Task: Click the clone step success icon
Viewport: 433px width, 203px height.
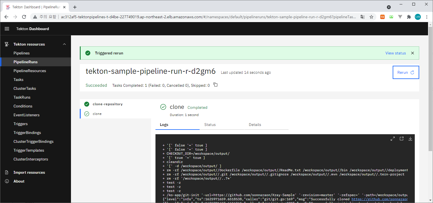Action: pyautogui.click(x=87, y=114)
